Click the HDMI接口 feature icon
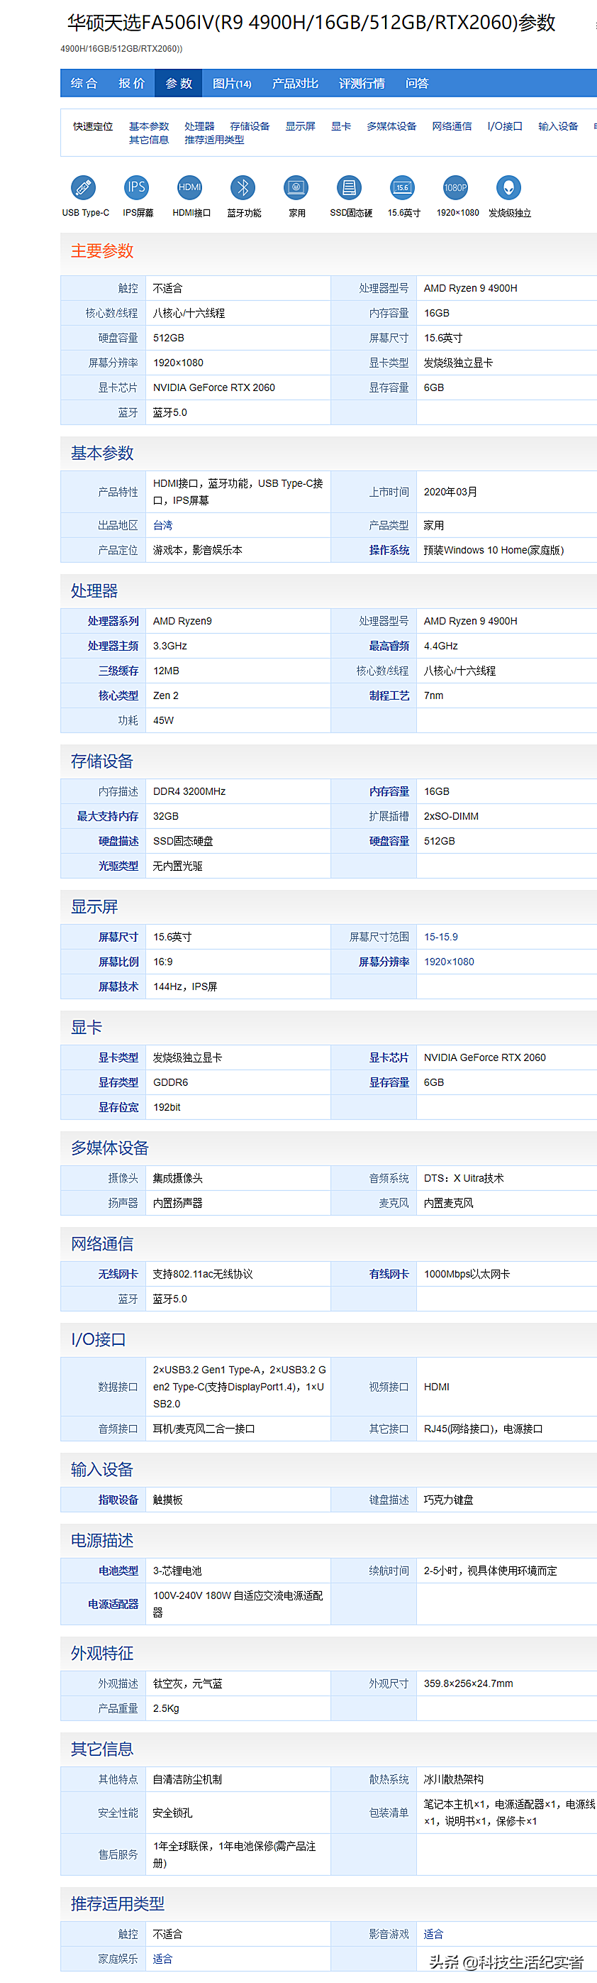 point(189,187)
